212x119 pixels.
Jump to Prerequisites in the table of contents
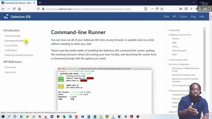click(x=174, y=30)
